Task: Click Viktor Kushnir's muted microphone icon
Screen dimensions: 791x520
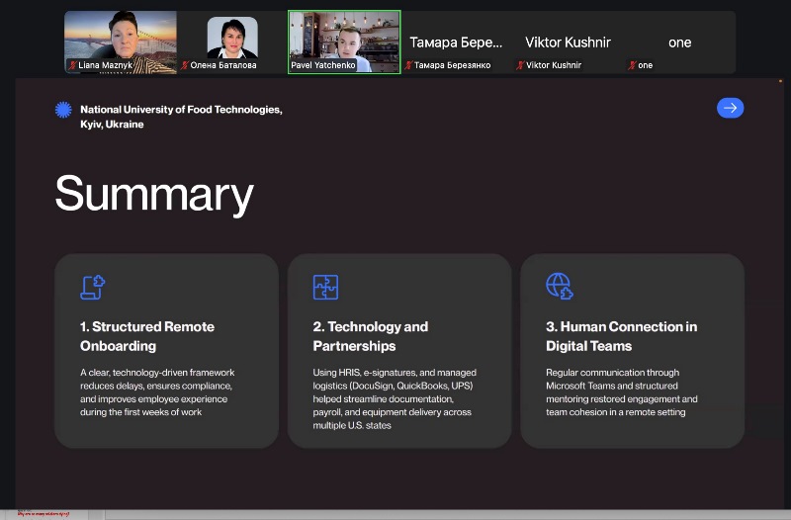Action: click(520, 65)
